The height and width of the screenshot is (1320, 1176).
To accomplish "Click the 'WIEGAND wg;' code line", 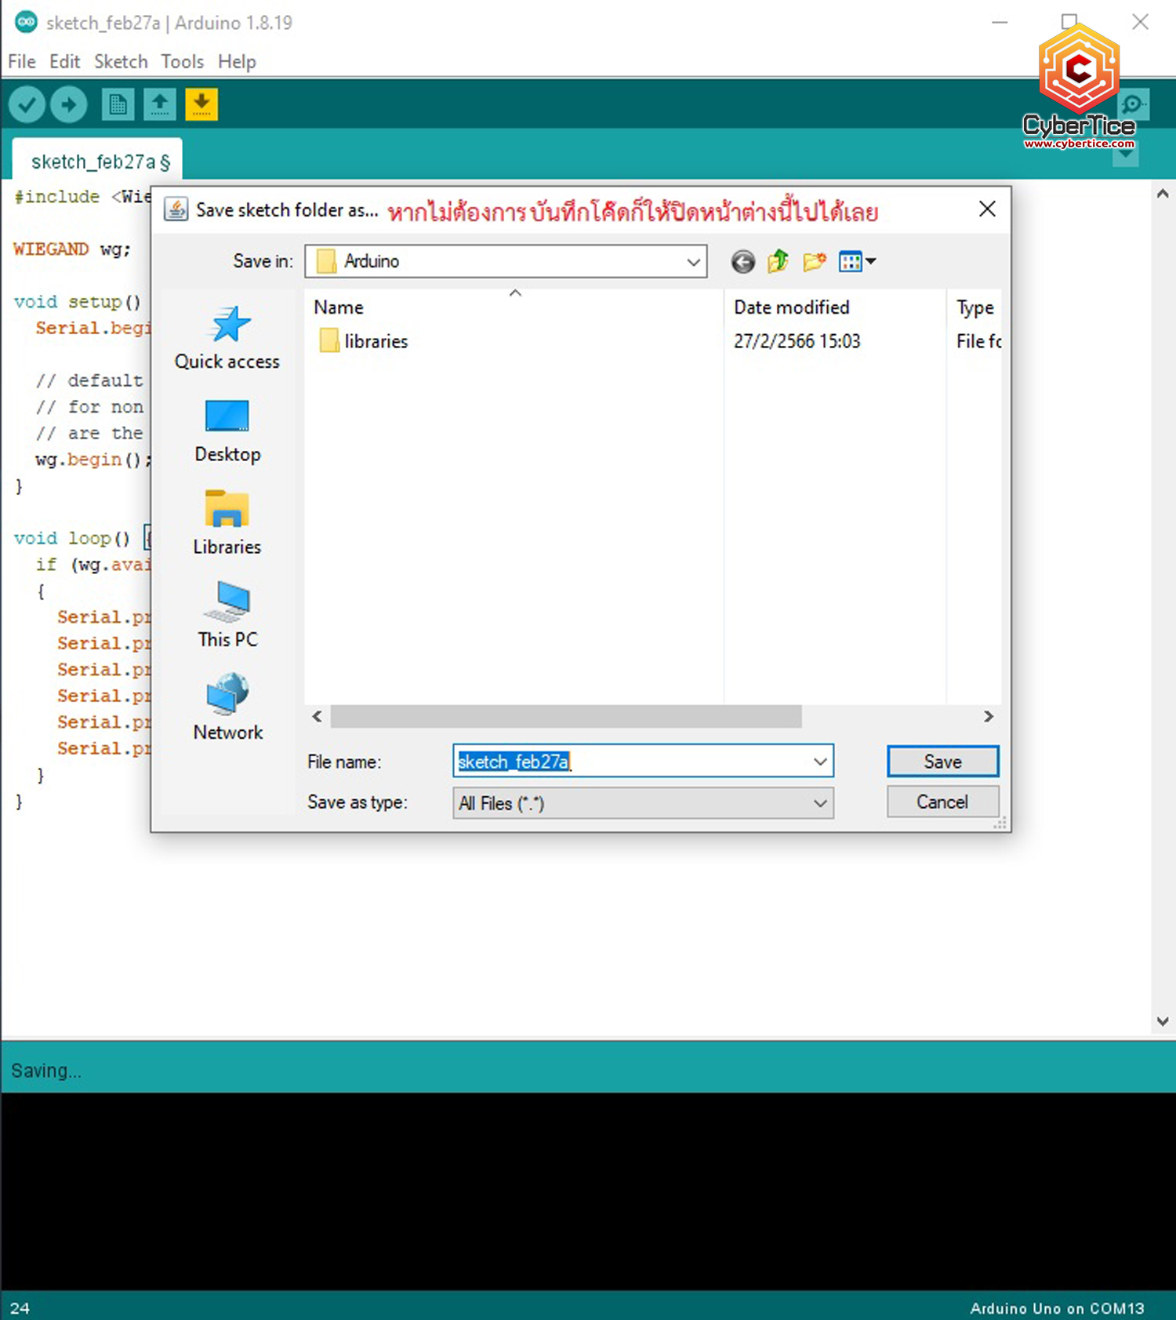I will click(x=72, y=249).
